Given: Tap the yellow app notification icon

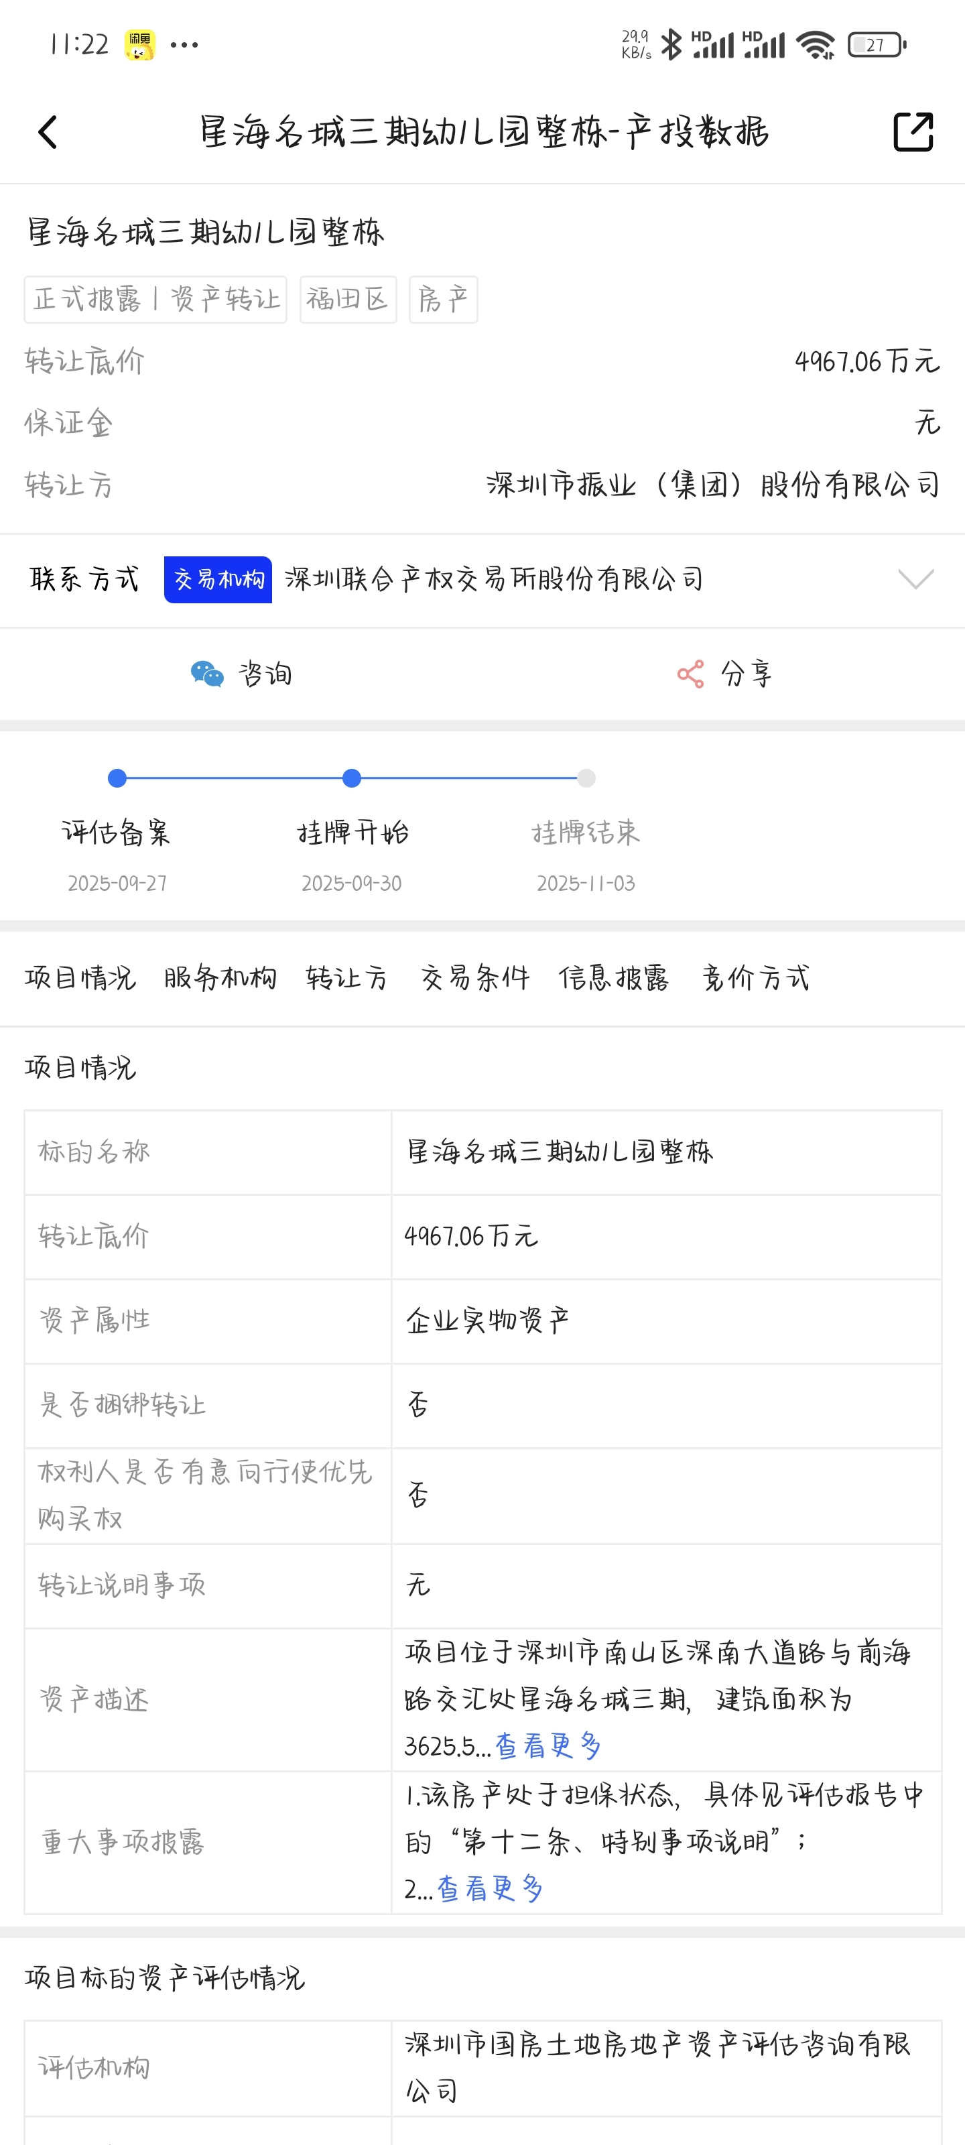Looking at the screenshot, I should [140, 45].
